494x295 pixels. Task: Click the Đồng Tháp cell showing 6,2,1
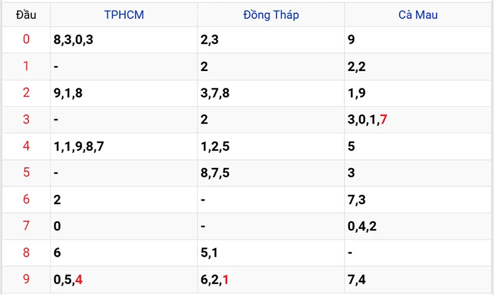pyautogui.click(x=215, y=279)
